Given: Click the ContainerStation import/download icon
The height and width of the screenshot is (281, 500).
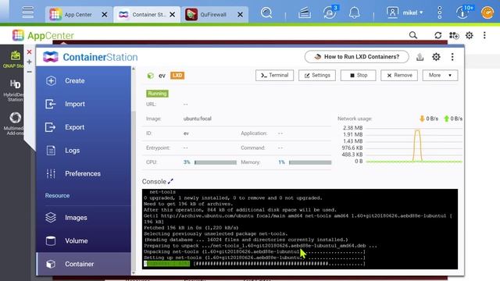Looking at the screenshot, I should tap(420, 57).
